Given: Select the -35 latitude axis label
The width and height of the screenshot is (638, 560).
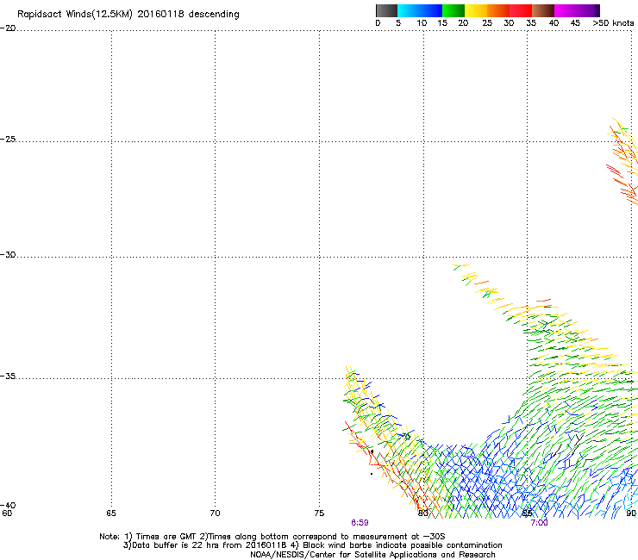Looking at the screenshot, I should (x=8, y=376).
